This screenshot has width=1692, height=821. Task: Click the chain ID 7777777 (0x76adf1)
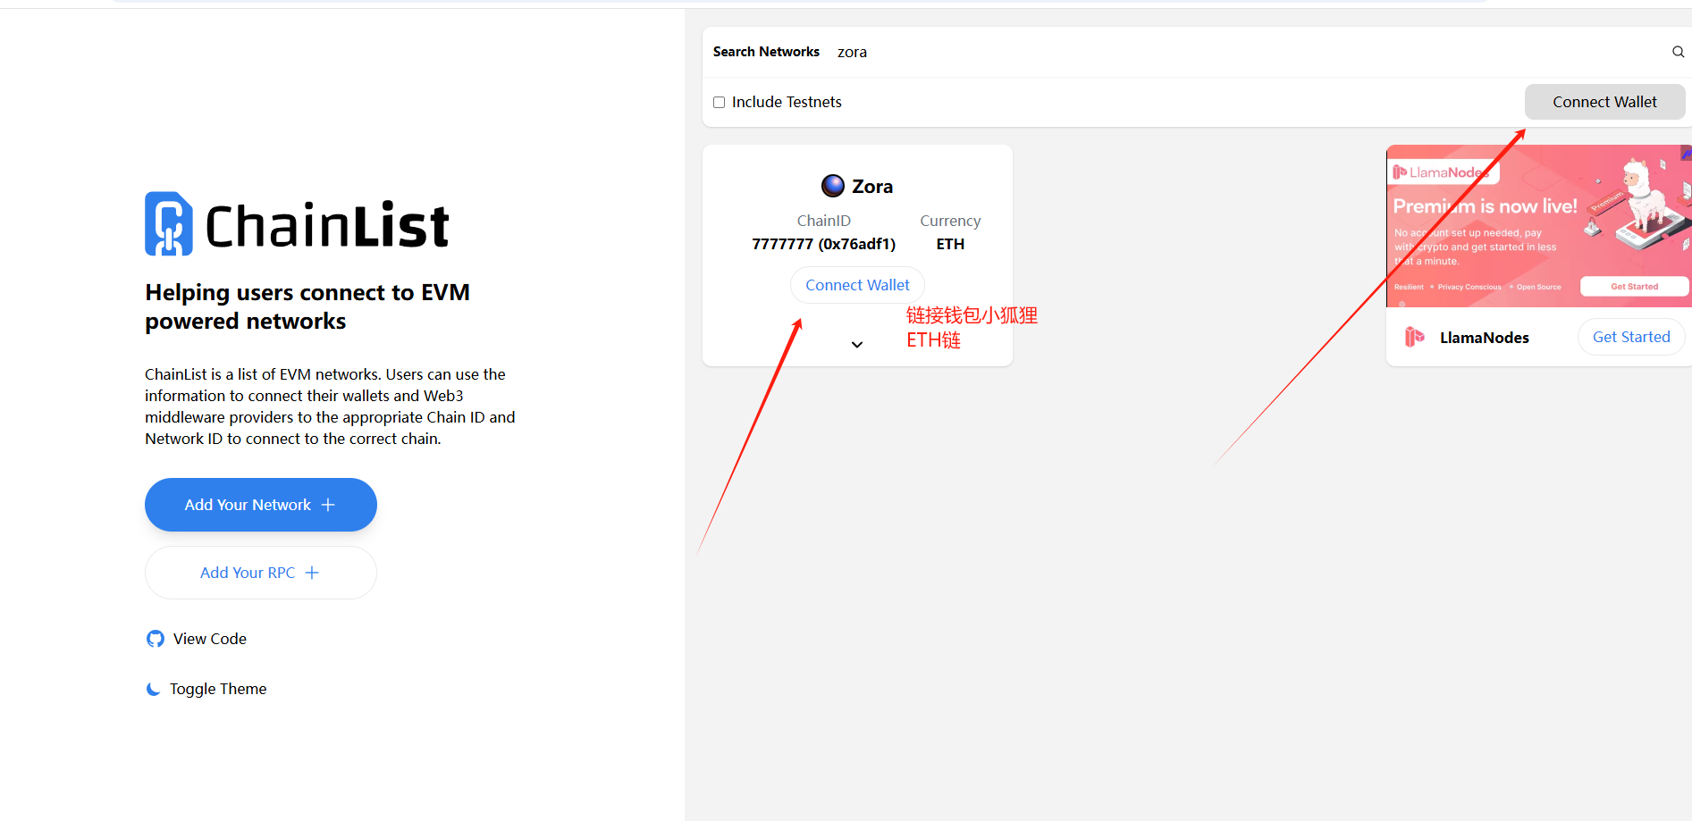point(823,244)
